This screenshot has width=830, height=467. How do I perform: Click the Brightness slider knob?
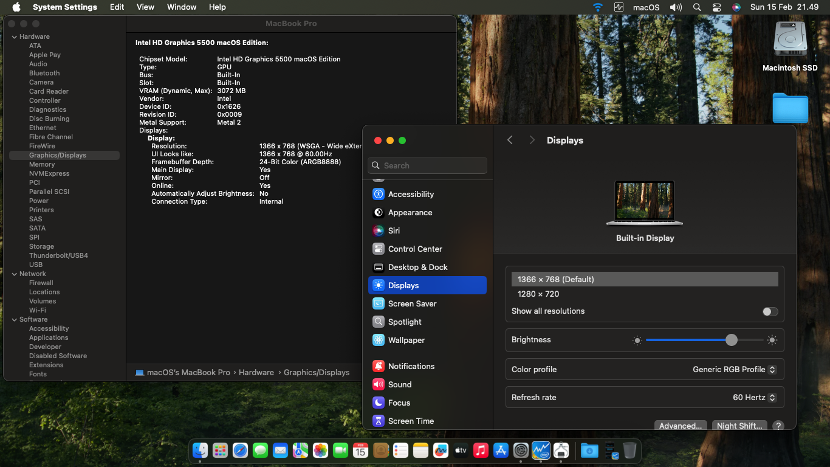click(732, 340)
